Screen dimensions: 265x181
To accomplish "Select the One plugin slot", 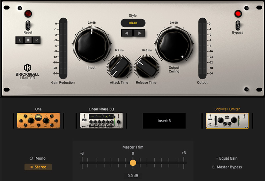I will [38, 121].
